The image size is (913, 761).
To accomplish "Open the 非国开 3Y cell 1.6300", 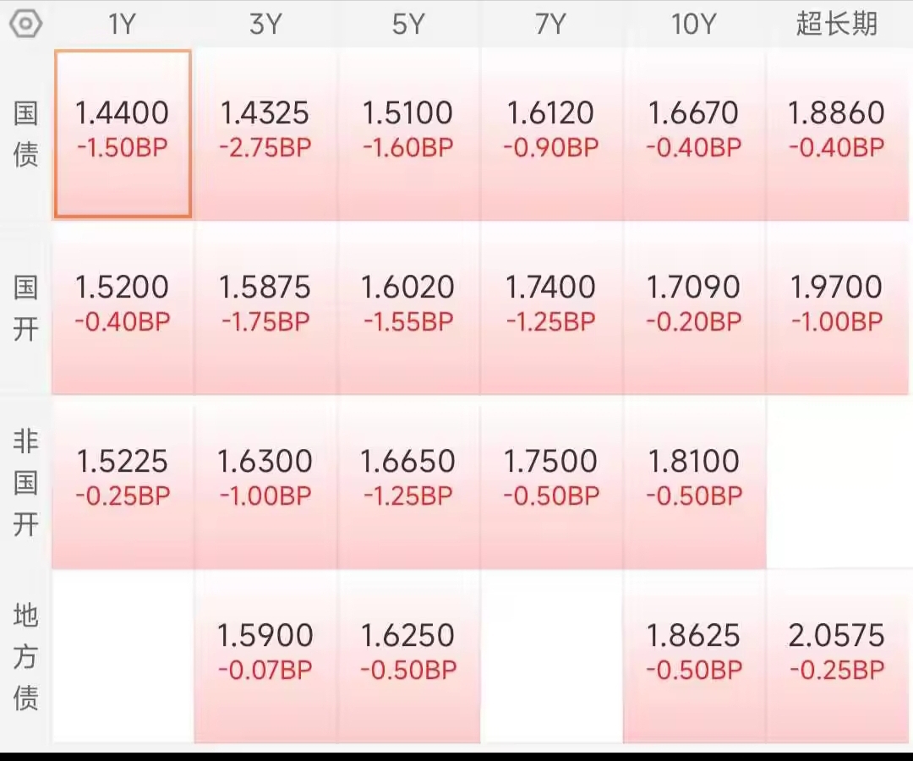I will 265,482.
